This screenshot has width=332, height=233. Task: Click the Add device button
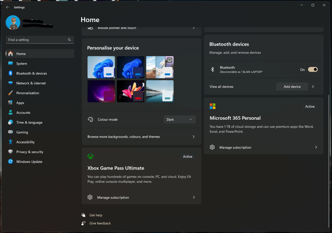pyautogui.click(x=292, y=86)
